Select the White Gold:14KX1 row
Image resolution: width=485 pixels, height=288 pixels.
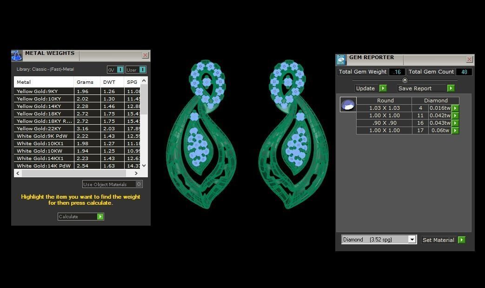(x=77, y=158)
